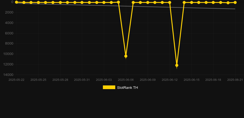
Task: Click the point just before the 2025-06-06 dip
Action: (x=118, y=2)
